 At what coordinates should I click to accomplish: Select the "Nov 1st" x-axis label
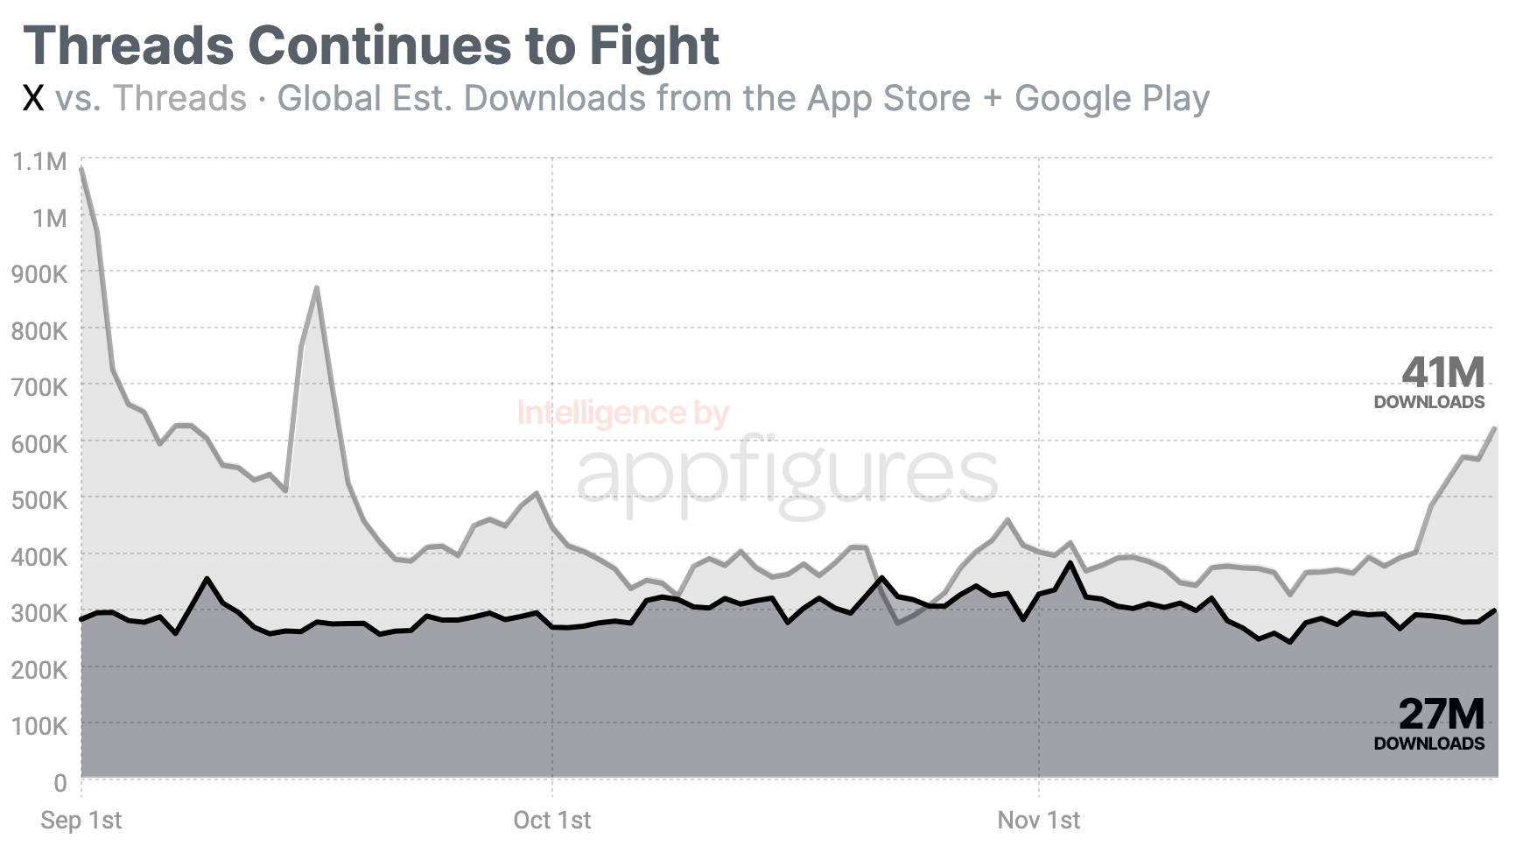pos(1039,821)
